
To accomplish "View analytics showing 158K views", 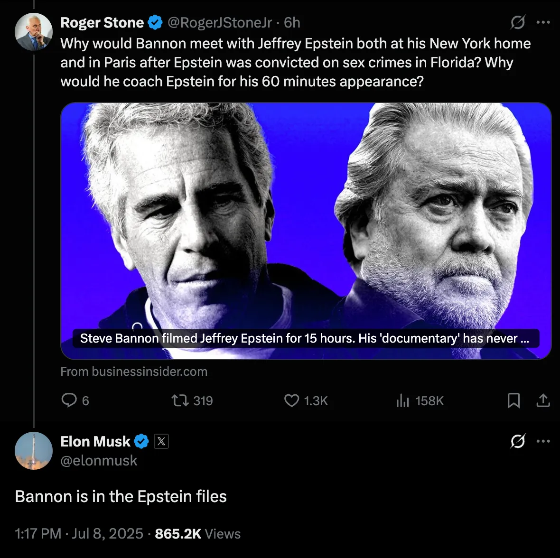I will [x=402, y=401].
